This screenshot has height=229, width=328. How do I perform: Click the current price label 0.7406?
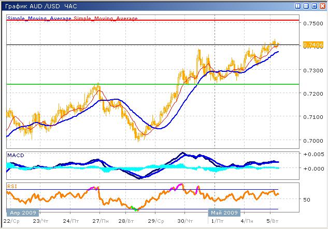[313, 45]
